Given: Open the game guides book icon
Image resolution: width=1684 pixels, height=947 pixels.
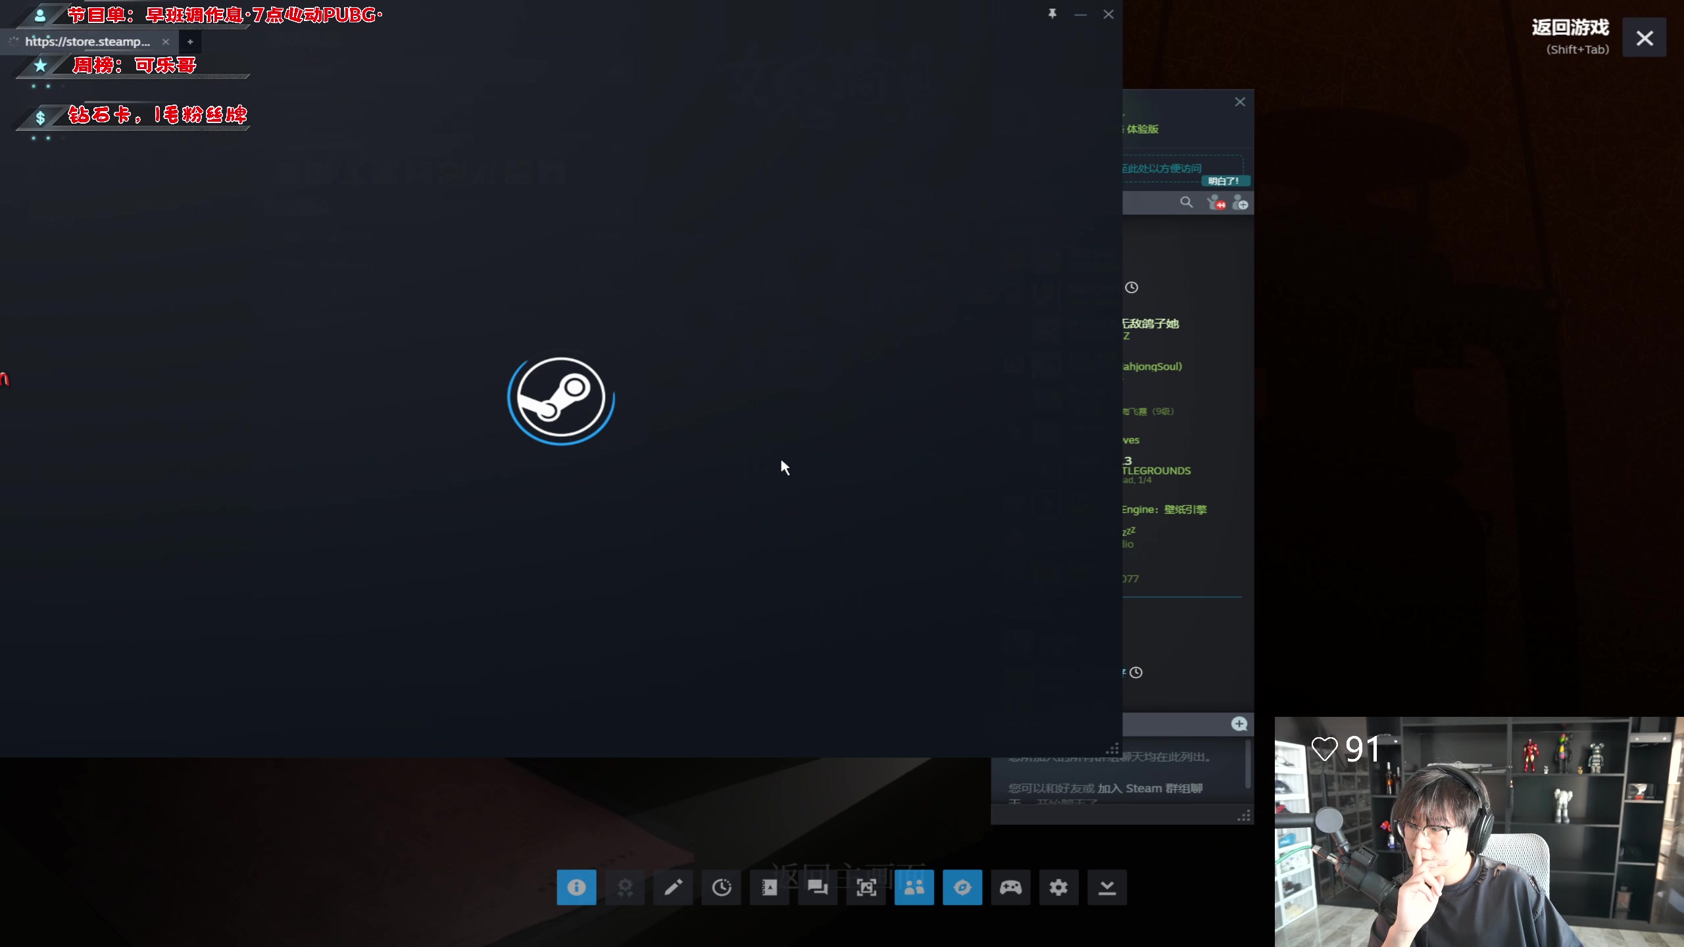Looking at the screenshot, I should 769,887.
